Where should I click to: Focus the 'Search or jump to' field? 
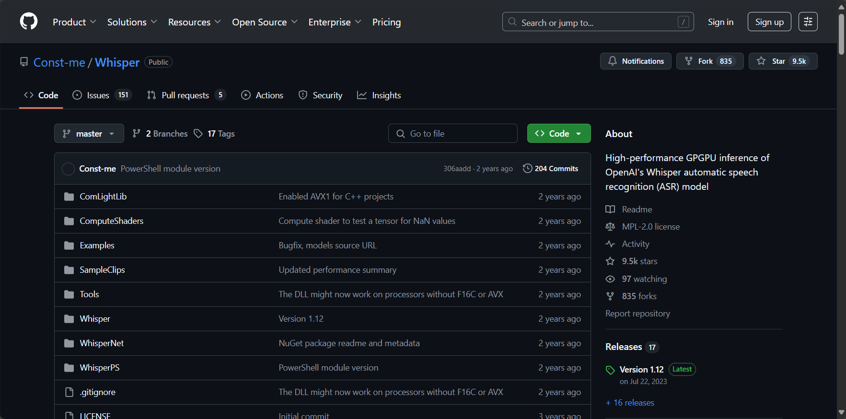coord(598,22)
